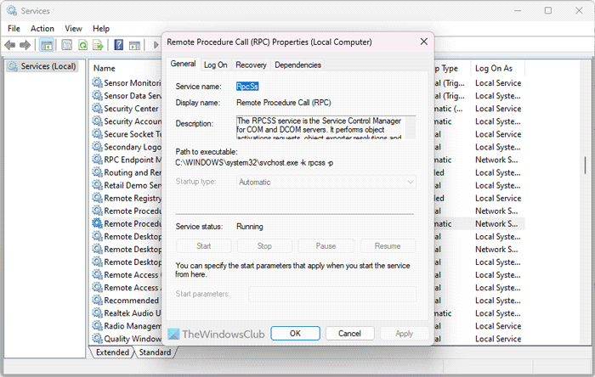Viewport: 595px width, 377px height.
Task: Sort by the Log On As column header
Action: click(x=493, y=68)
